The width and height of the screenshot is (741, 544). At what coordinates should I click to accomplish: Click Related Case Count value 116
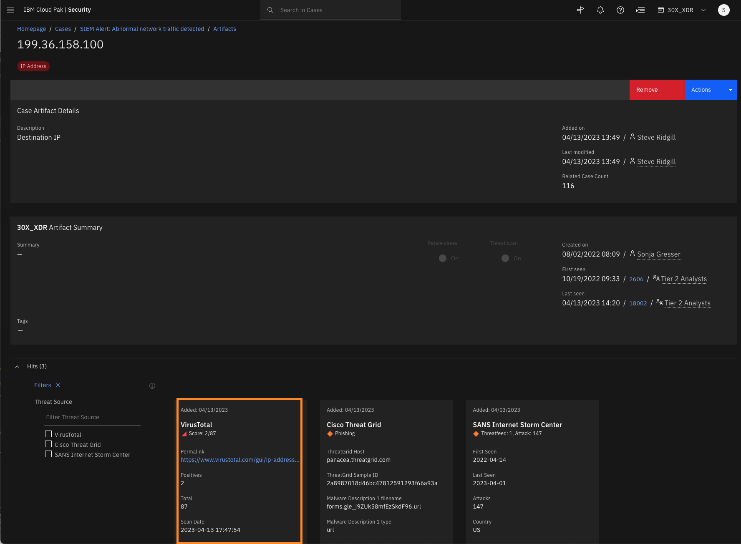tap(568, 186)
